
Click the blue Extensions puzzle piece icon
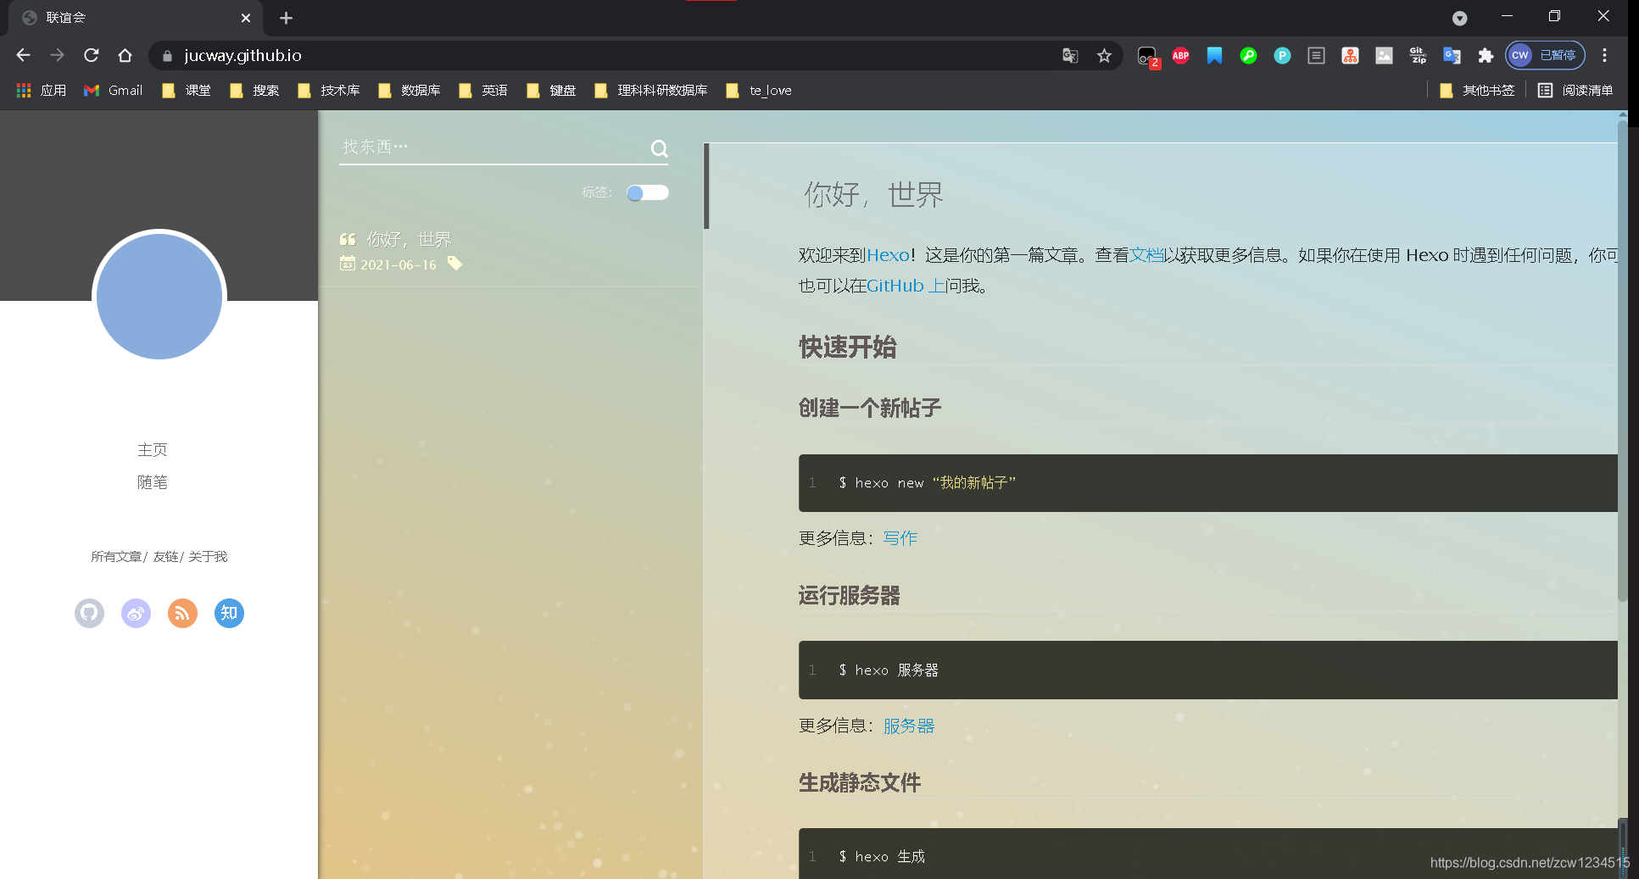1486,55
